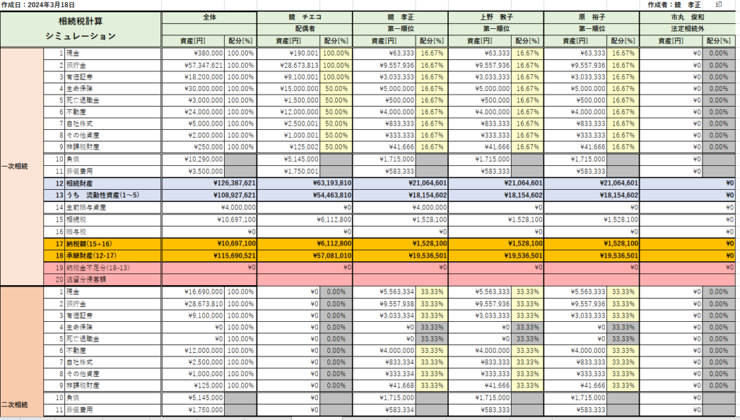Click 鏡 孝正's 生前贈与資産 ¥4,000,000 cell

[400, 206]
